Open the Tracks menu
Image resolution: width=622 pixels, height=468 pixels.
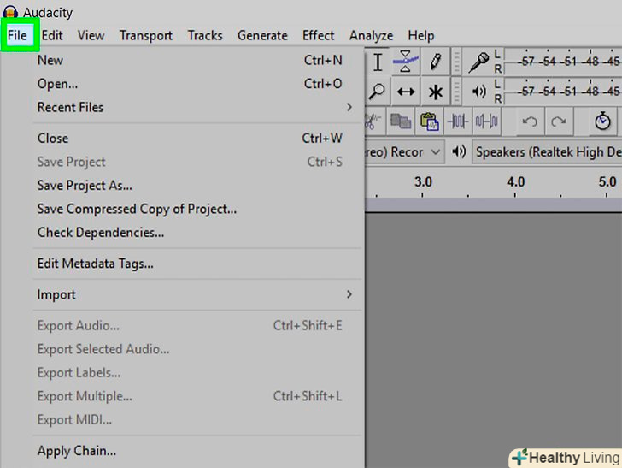coord(205,35)
